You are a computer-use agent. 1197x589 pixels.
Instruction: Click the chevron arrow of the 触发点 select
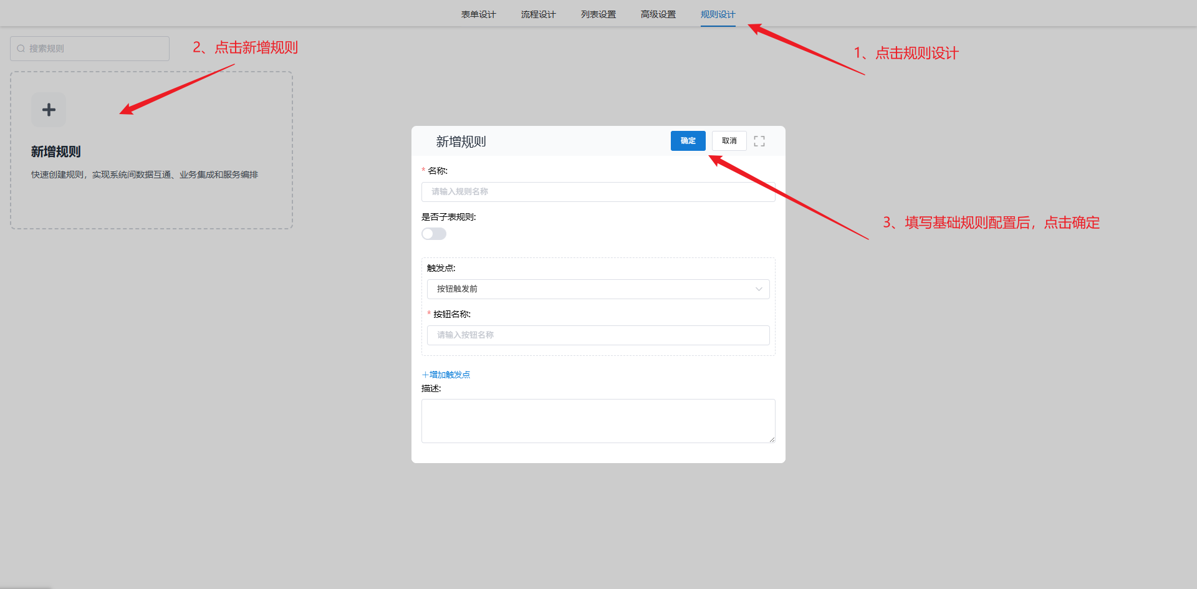click(759, 289)
